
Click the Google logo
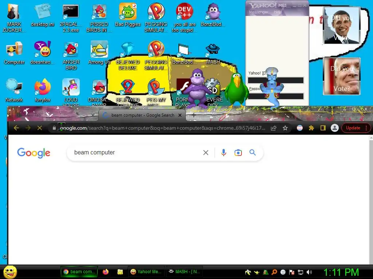pyautogui.click(x=34, y=153)
